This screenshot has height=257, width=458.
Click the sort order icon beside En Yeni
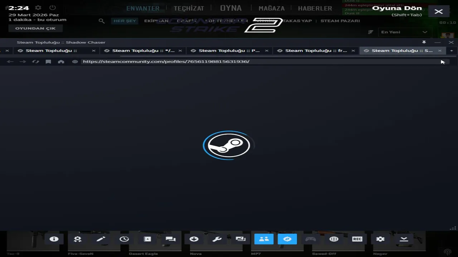coord(371,32)
